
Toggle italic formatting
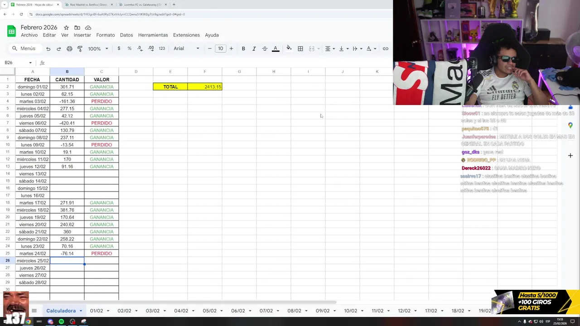tap(254, 48)
